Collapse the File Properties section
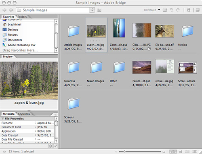 tap(2, 119)
